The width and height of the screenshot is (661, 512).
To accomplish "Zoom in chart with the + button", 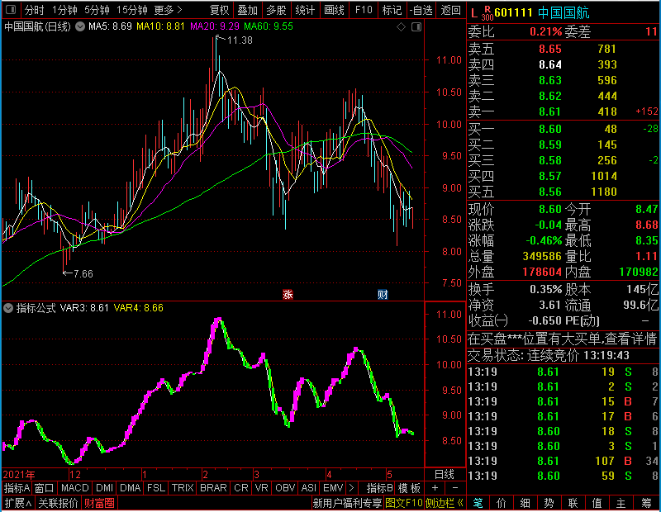I will click(x=435, y=487).
